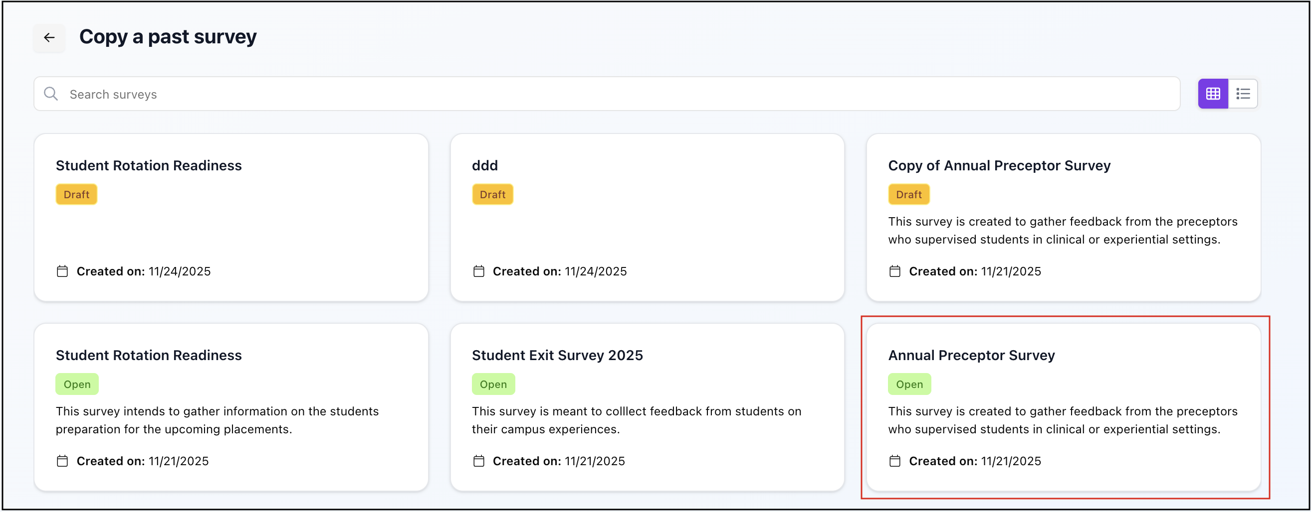Click the Draft badge on ddd card
Screen dimensions: 1311x512
[x=492, y=195]
